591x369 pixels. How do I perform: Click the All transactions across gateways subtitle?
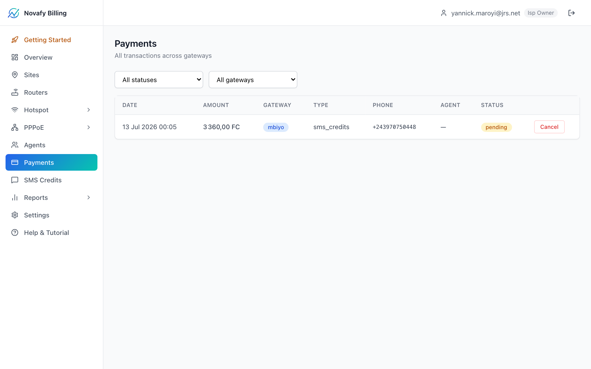[163, 56]
